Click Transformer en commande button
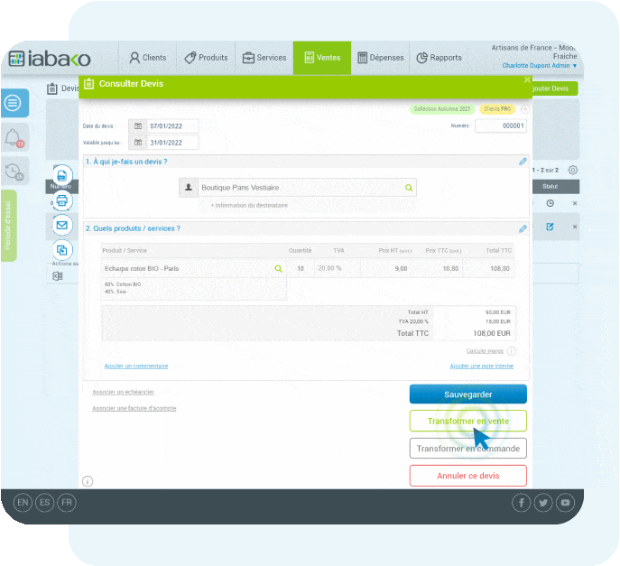The width and height of the screenshot is (620, 566). (468, 449)
